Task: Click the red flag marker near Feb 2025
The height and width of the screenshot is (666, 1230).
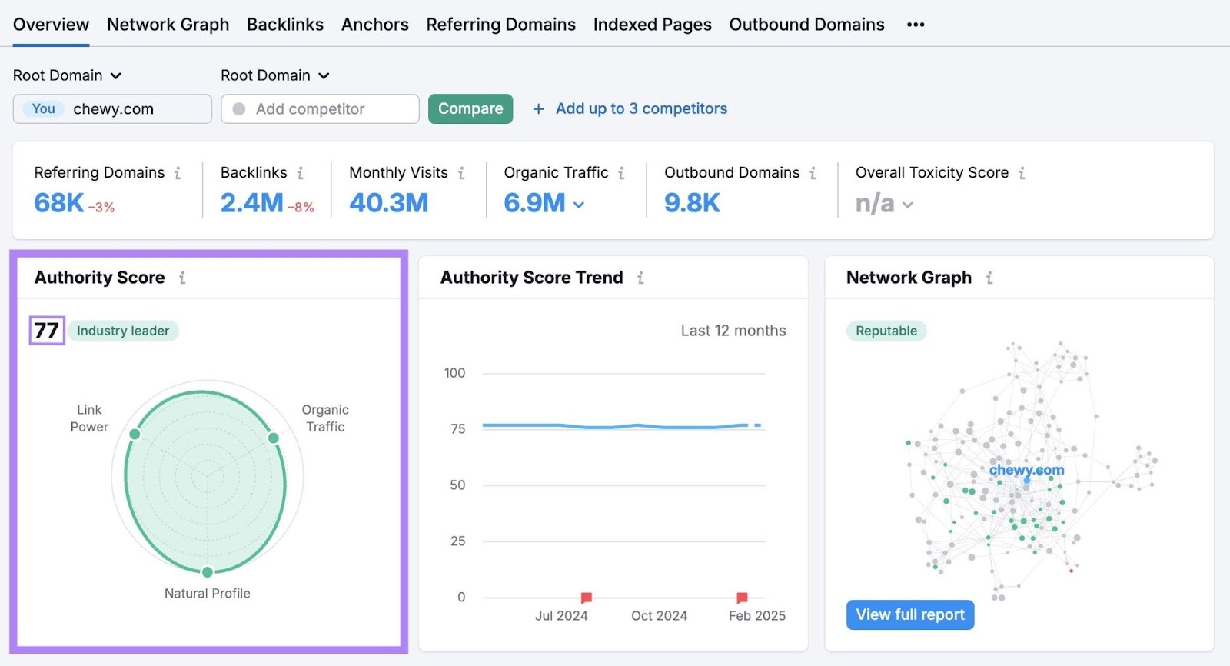Action: 742,598
